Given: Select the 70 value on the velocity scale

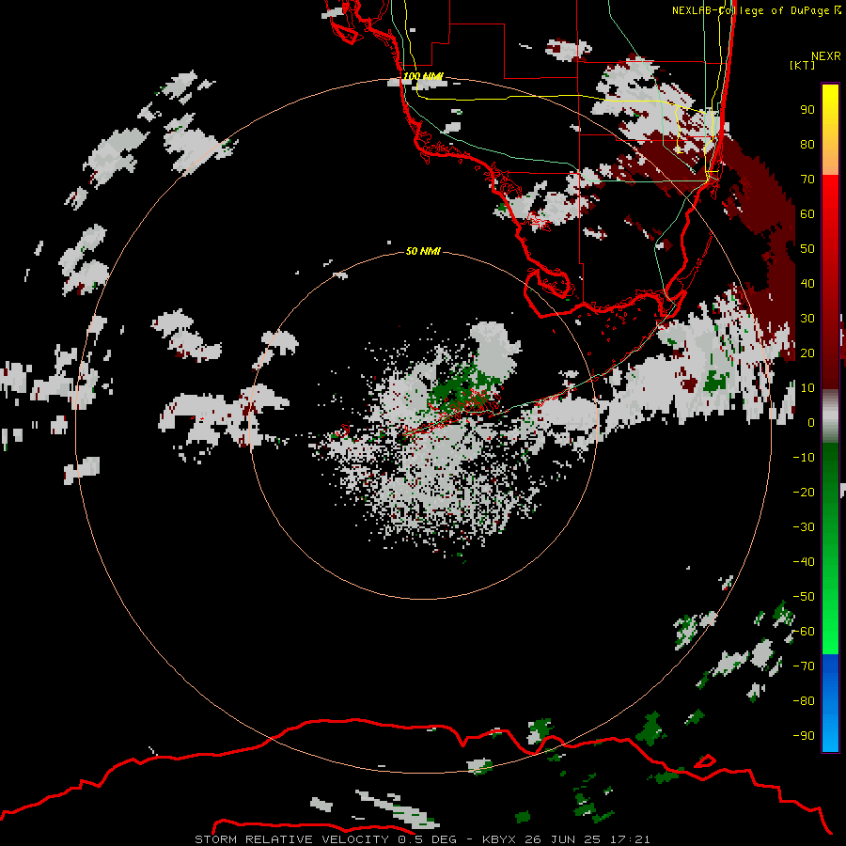Looking at the screenshot, I should [807, 180].
